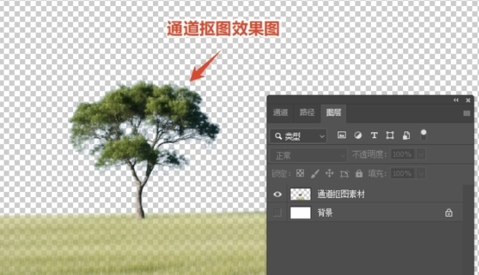Viewport: 479px width, 275px height.
Task: Filter for smart object layers icon
Action: 406,135
